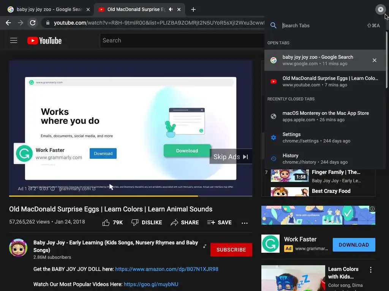Viewport: 389px width, 291px height.
Task: Click the info icon on banner ad
Action: pos(372,209)
